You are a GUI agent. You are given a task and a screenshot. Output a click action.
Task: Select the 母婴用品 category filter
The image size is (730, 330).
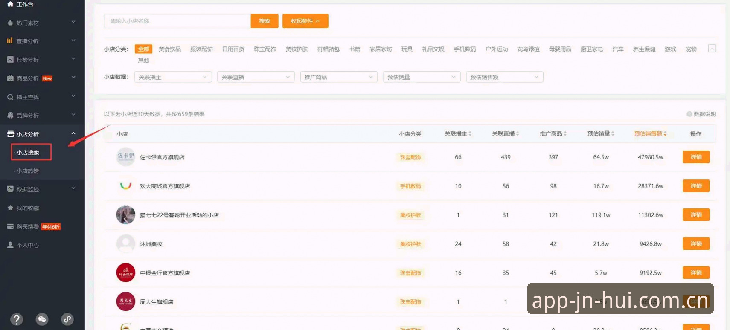(x=560, y=49)
